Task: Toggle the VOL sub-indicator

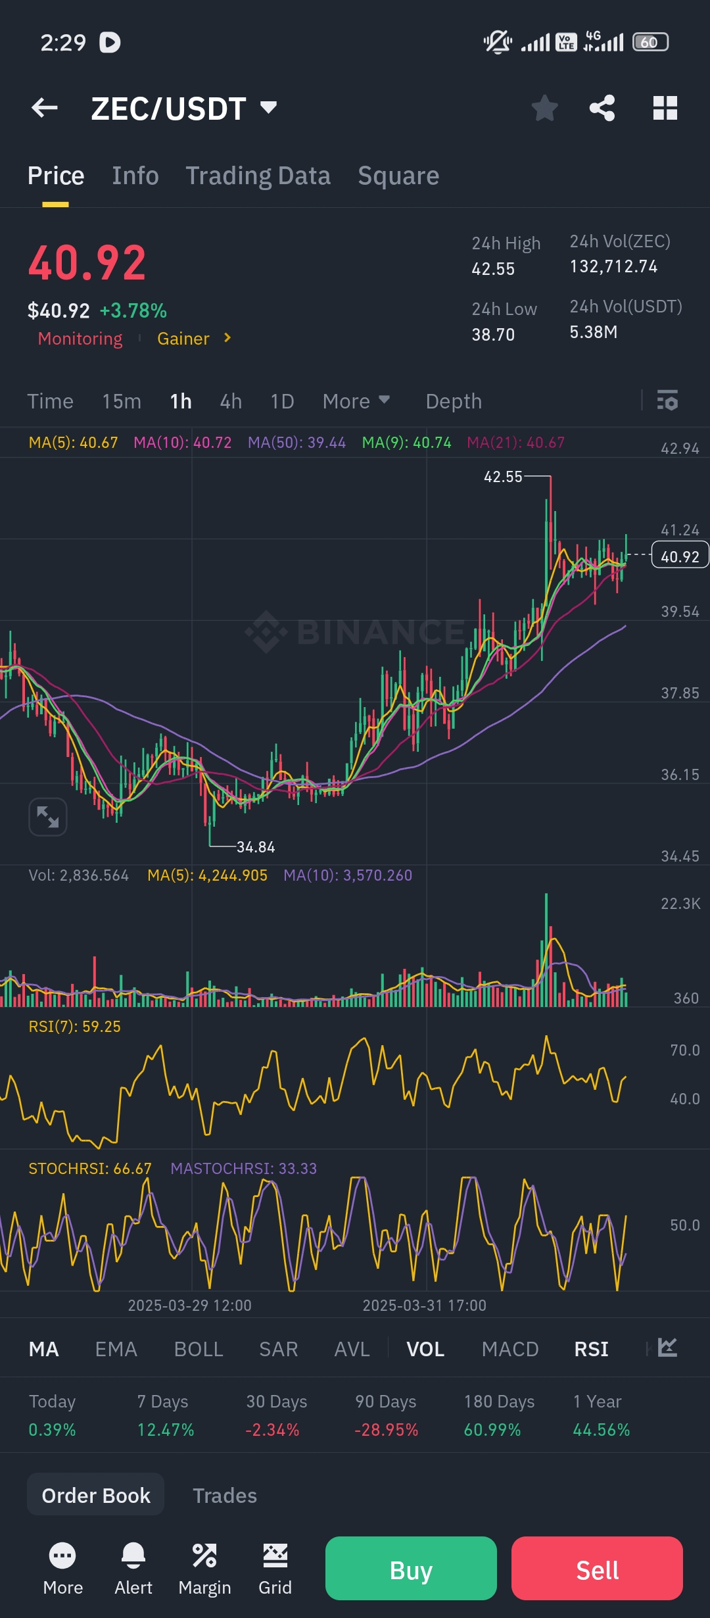Action: click(425, 1349)
